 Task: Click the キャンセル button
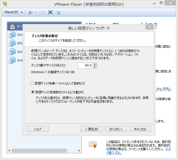point(140,129)
